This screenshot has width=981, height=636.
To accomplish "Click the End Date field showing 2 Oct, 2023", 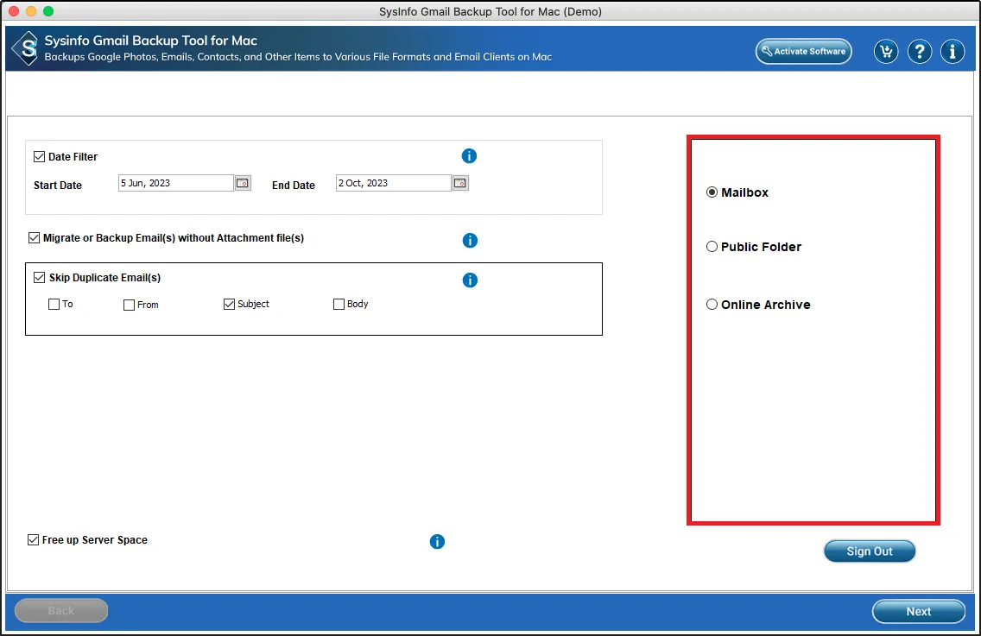I will pyautogui.click(x=394, y=183).
